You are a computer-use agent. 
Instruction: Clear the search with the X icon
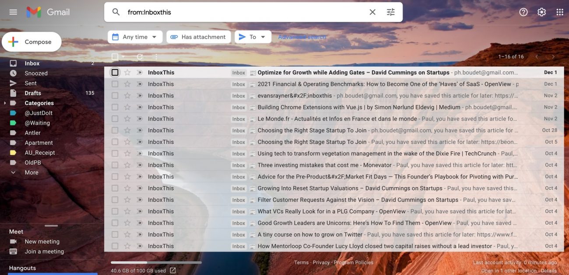(x=372, y=12)
